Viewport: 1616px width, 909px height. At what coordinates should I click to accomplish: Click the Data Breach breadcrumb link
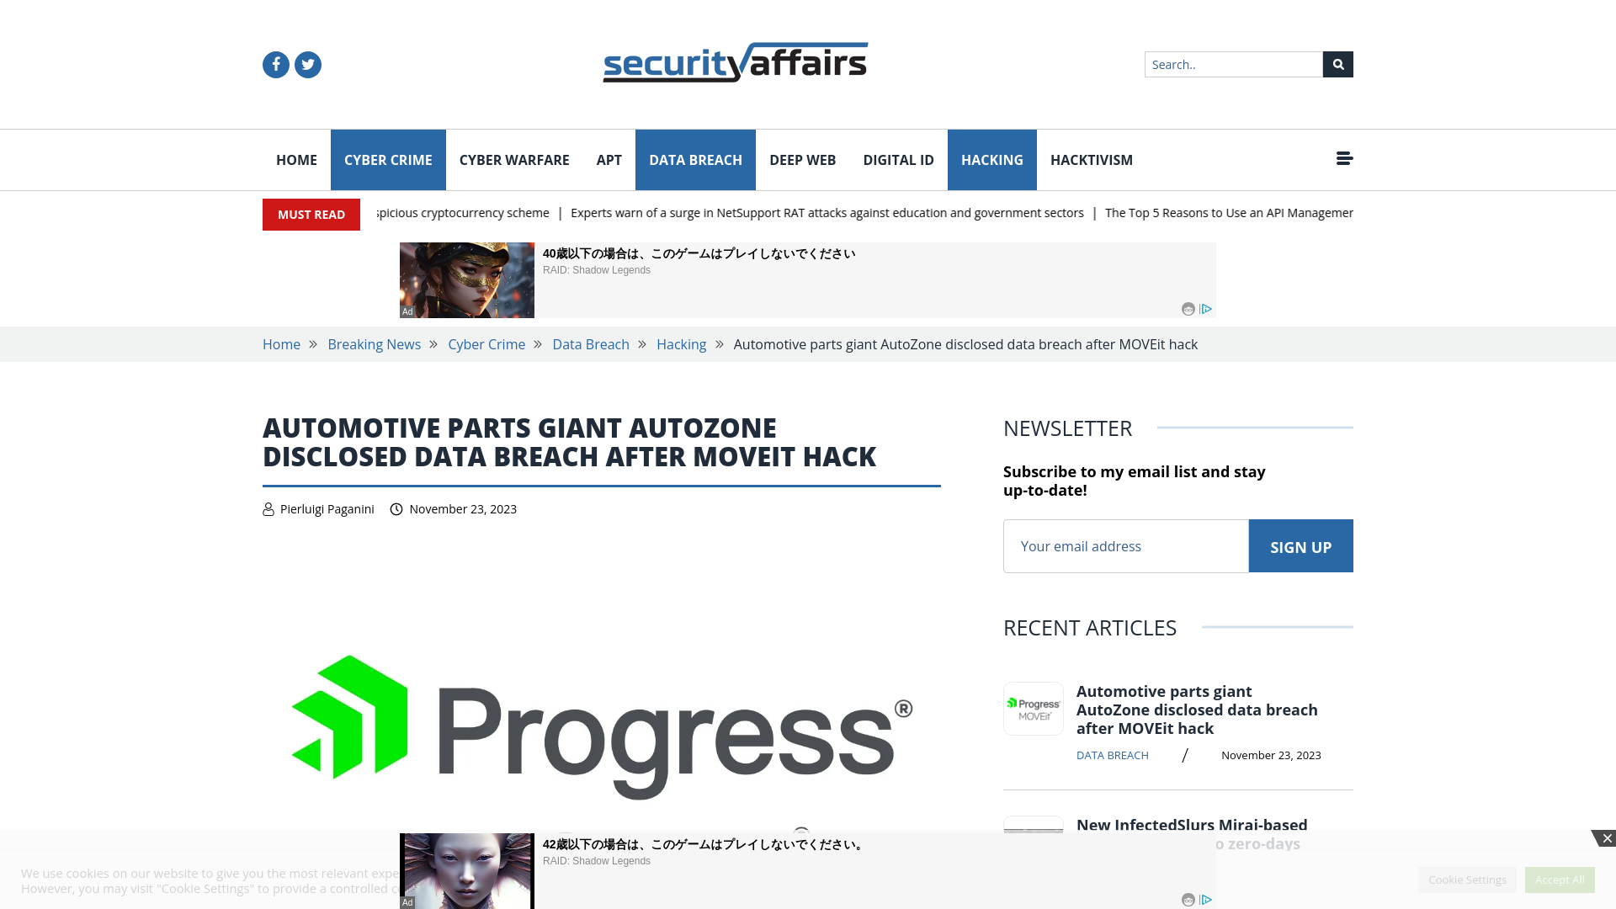(x=591, y=344)
